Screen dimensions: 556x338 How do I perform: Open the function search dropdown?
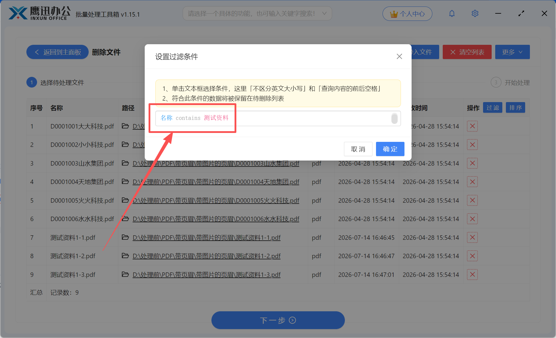tap(257, 14)
